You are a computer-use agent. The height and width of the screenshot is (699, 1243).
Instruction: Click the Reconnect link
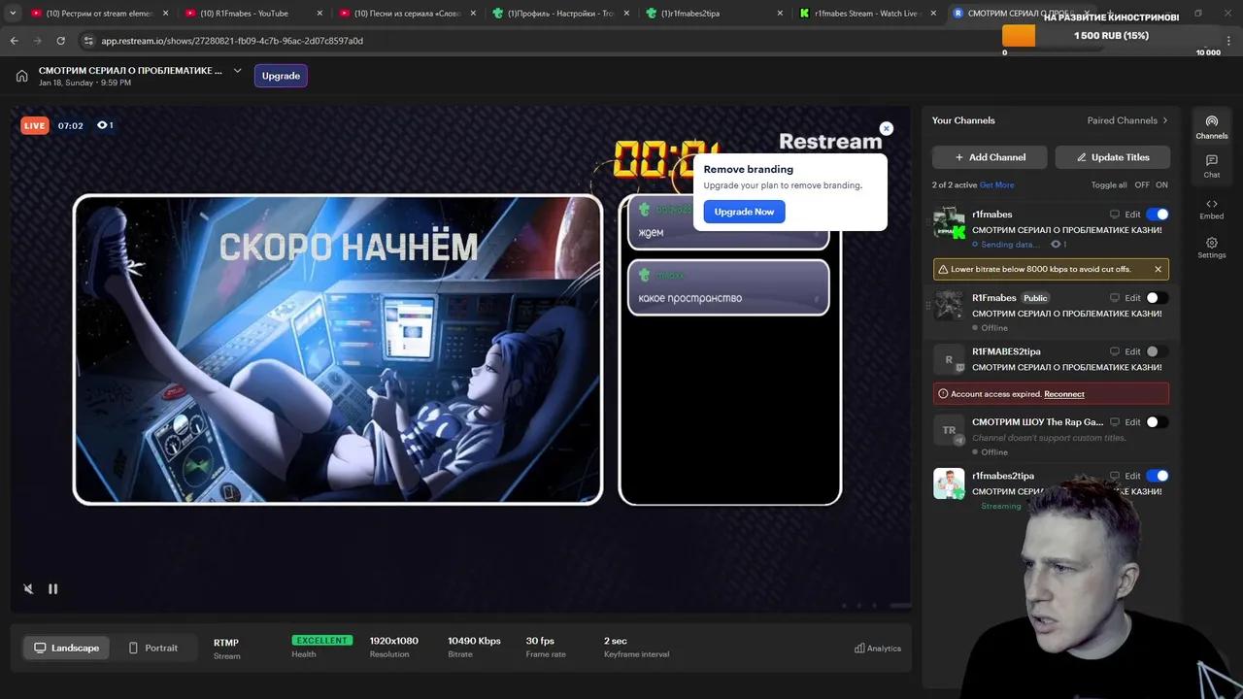pos(1064,394)
